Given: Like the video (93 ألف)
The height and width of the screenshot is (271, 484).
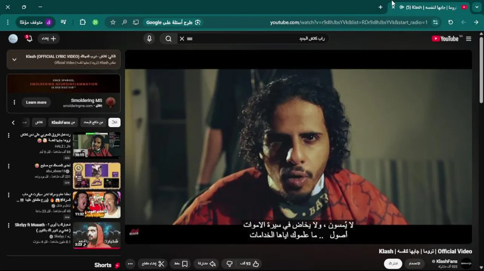Looking at the screenshot, I should coord(250,264).
